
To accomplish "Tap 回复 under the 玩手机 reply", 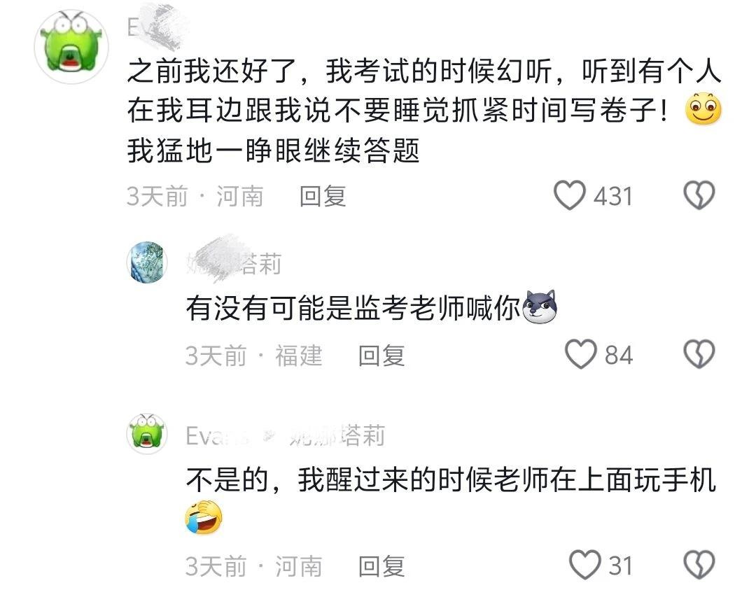I will pos(381,566).
